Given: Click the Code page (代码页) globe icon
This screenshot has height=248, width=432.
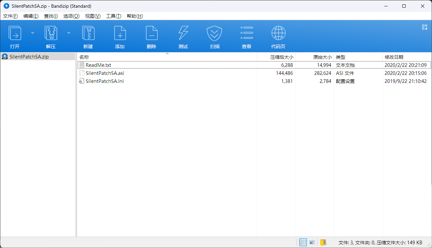Looking at the screenshot, I should point(278,33).
